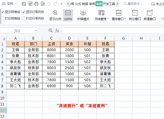Switch to the 公式 tab
This screenshot has width=164, height=119.
pyautogui.click(x=78, y=4)
